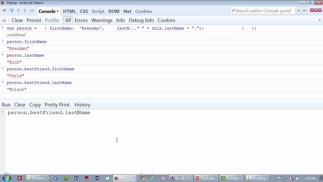Open the red Flash icon on the taskbar
The width and height of the screenshot is (323, 182).
tap(20, 178)
